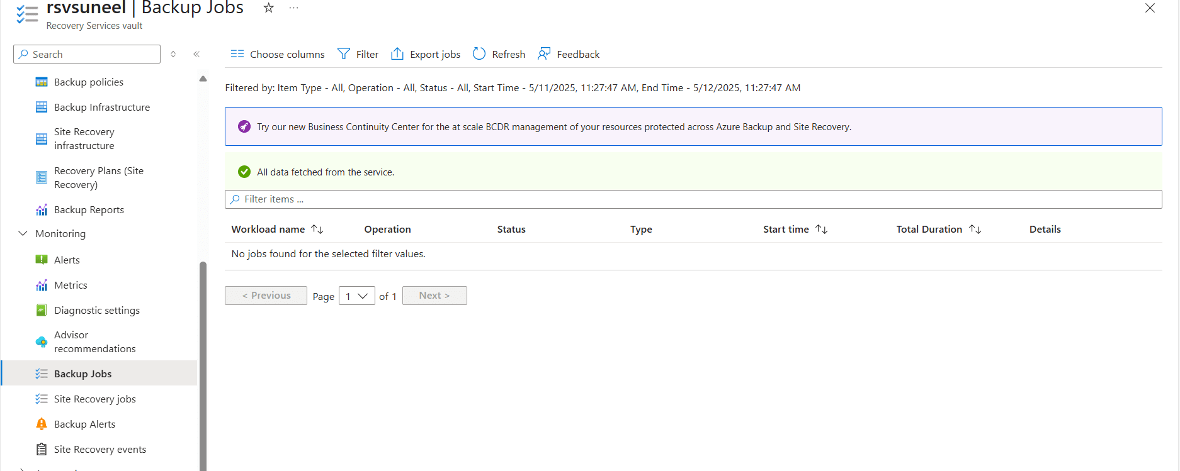1180x471 pixels.
Task: Click the Alerts icon in sidebar
Action: click(42, 260)
